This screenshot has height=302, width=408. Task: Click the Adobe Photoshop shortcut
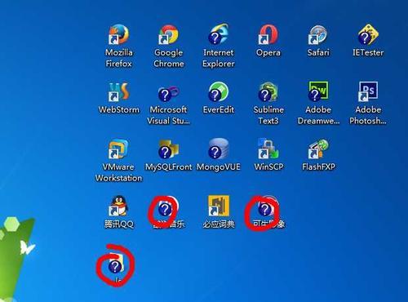tap(368, 92)
